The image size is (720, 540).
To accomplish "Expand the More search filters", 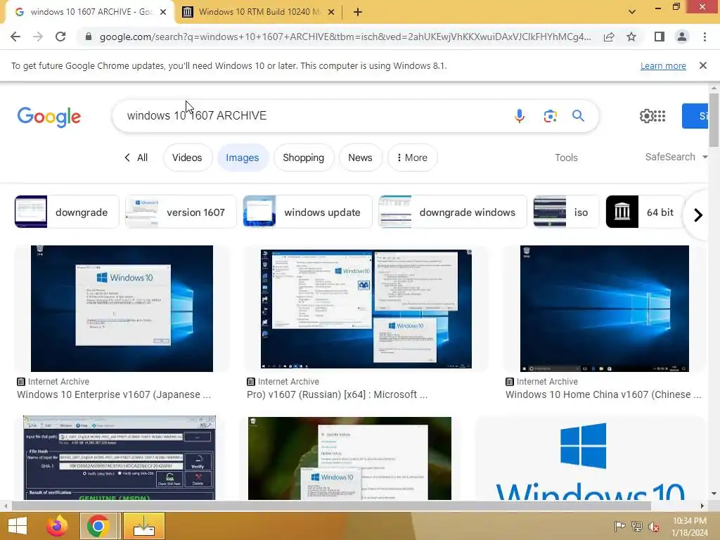I will tap(412, 157).
